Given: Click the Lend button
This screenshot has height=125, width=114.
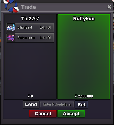Looking at the screenshot, I should pos(31,104).
